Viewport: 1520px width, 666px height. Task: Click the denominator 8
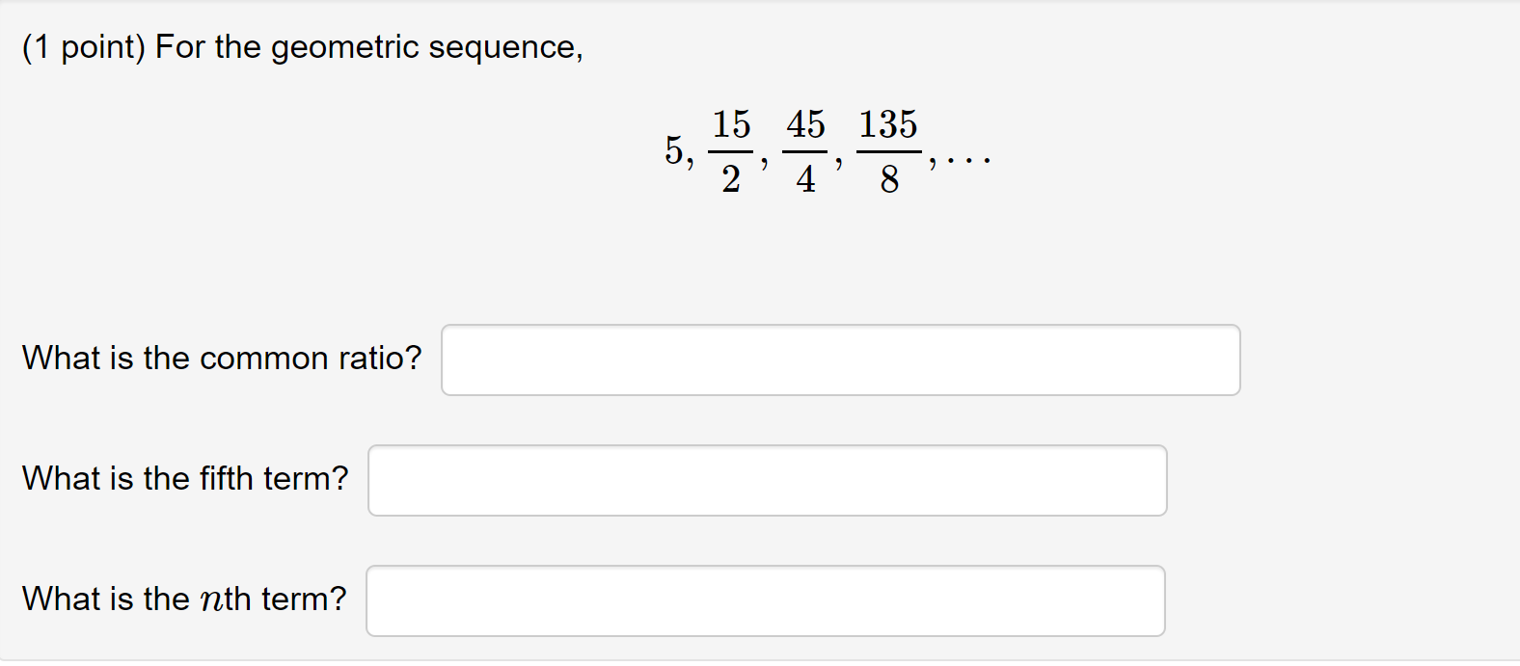[889, 179]
